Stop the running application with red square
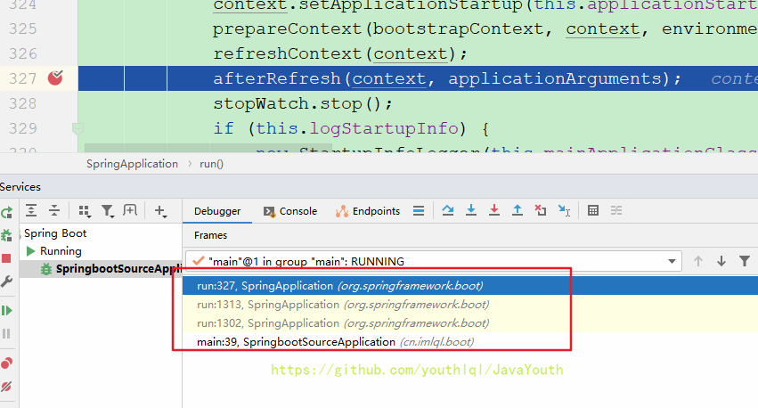The image size is (758, 408). (x=6, y=258)
